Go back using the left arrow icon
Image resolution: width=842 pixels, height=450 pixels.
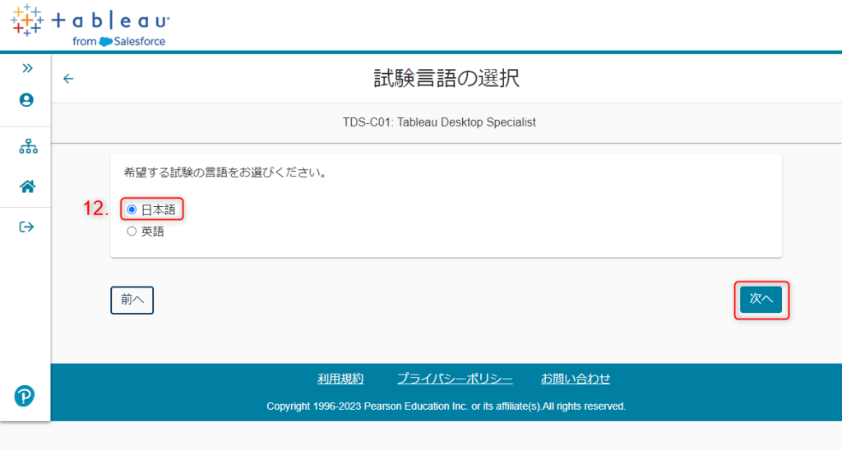68,79
